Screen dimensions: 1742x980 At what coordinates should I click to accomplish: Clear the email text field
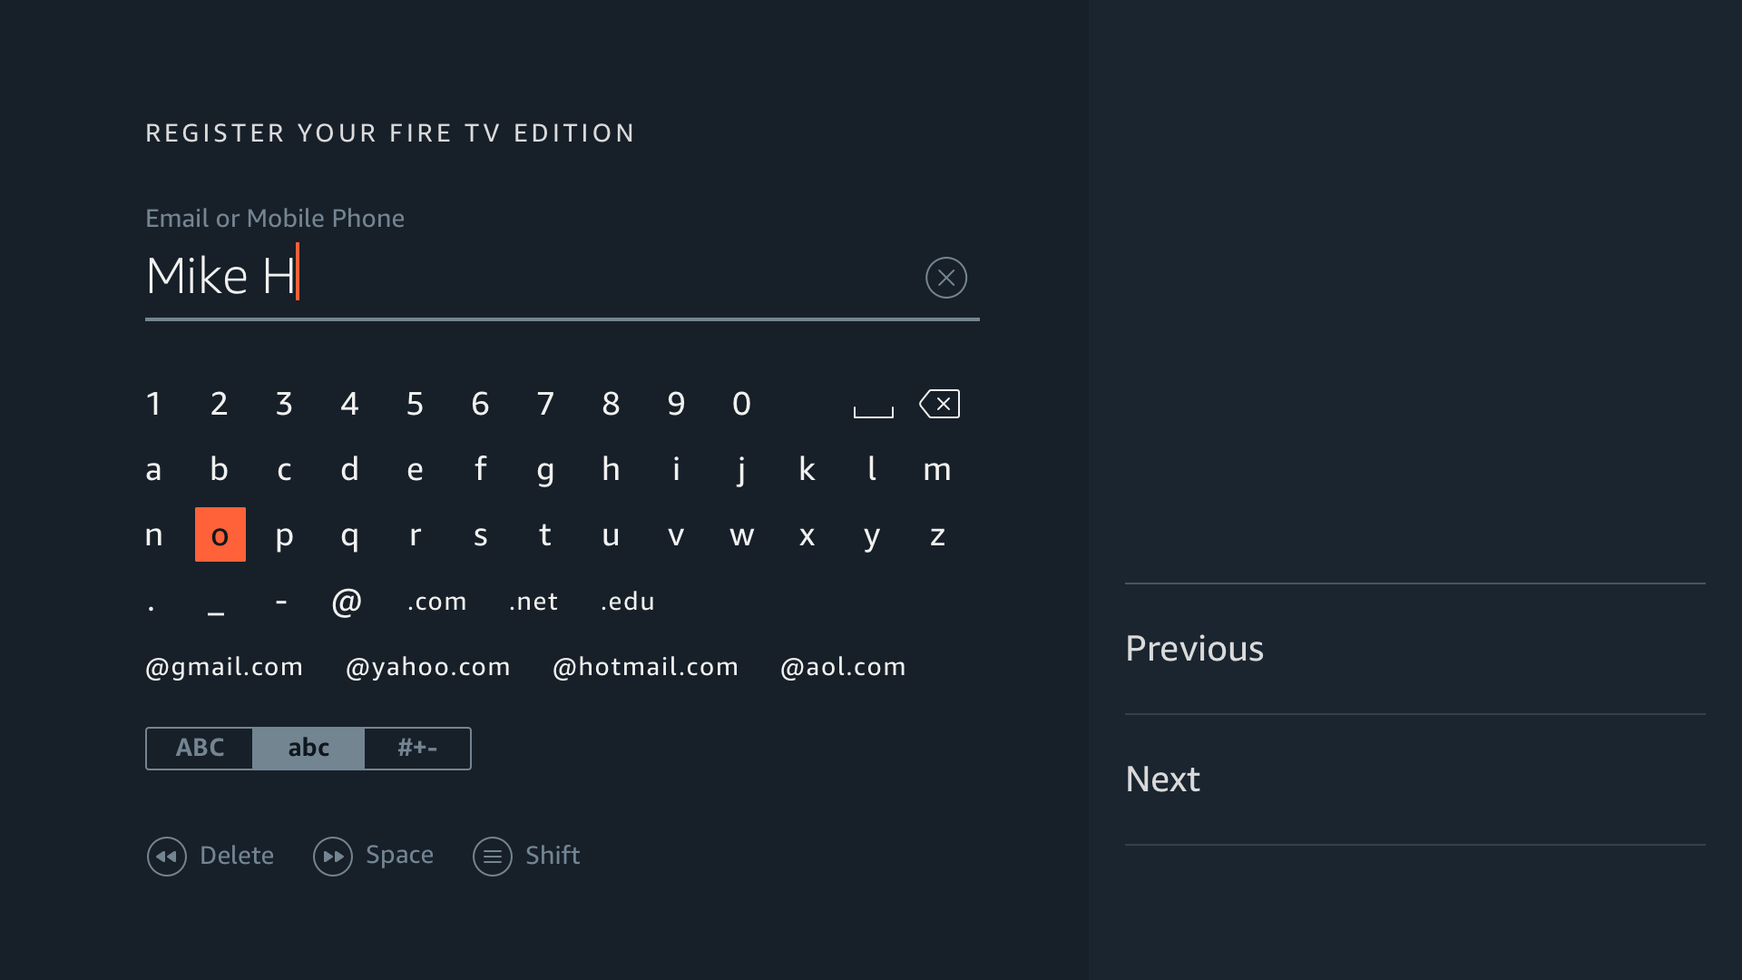click(945, 278)
